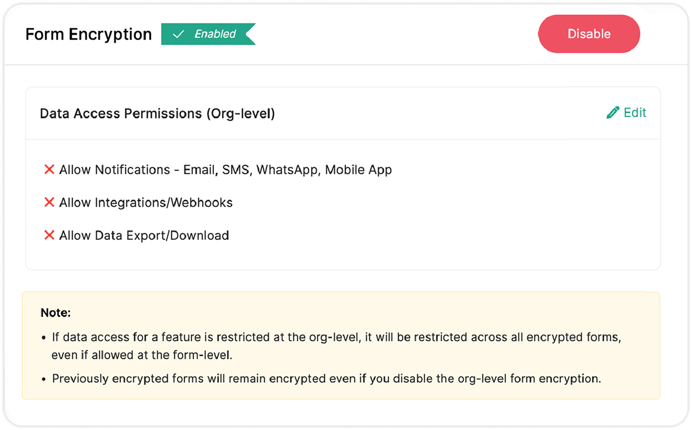Click the note about previously encrypted forms
This screenshot has width=692, height=430.
point(327,379)
